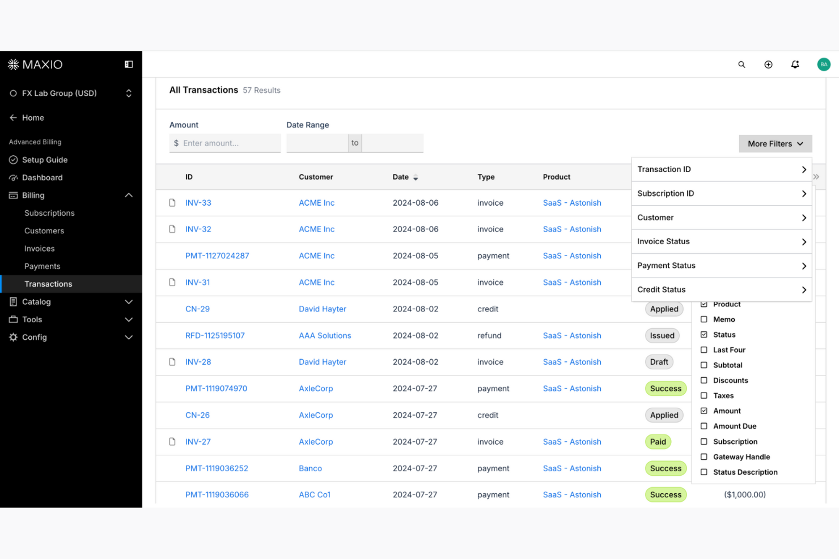Collapse the sidebar using the panel icon
The height and width of the screenshot is (559, 839).
coord(129,64)
